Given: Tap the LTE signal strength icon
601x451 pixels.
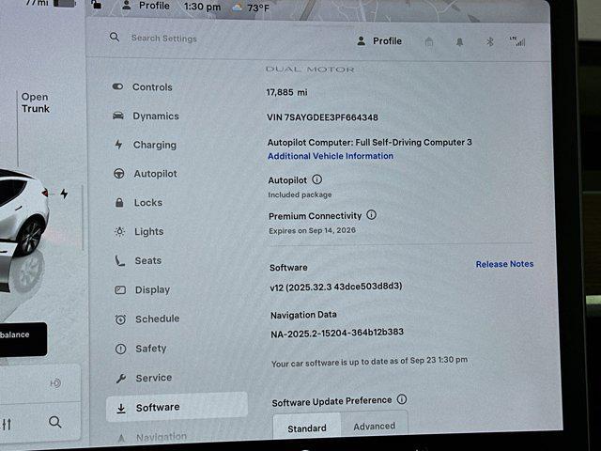Looking at the screenshot, I should click(517, 41).
